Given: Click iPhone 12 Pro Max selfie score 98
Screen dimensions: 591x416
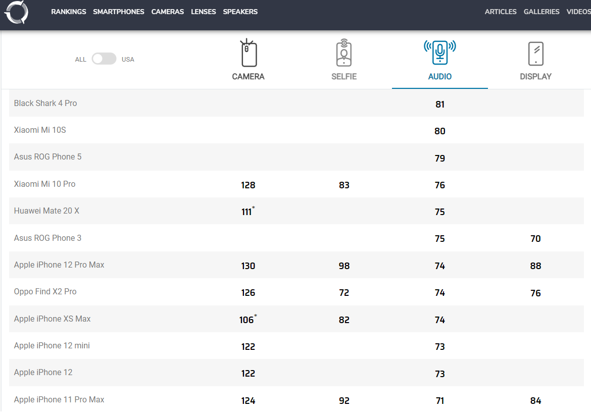Looking at the screenshot, I should [x=344, y=266].
